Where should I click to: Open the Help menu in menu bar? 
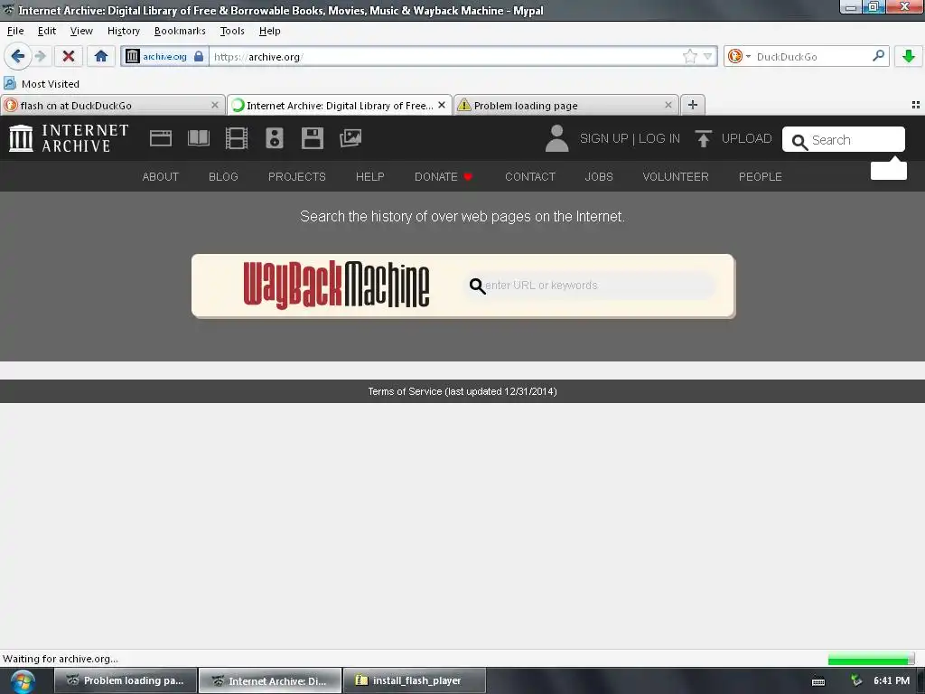[269, 31]
